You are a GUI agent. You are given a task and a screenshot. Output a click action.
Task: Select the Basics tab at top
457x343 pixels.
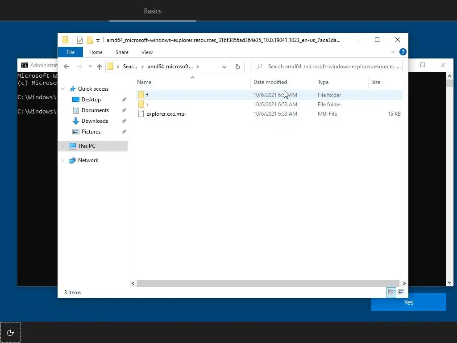pos(153,11)
